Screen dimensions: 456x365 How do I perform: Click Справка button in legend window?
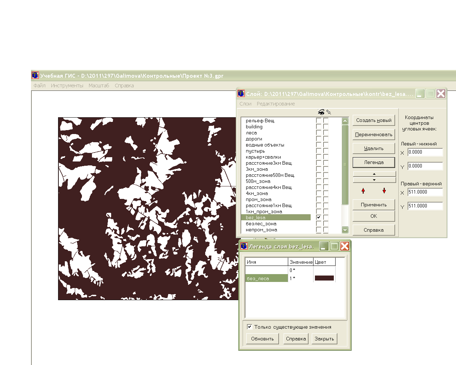coord(296,339)
